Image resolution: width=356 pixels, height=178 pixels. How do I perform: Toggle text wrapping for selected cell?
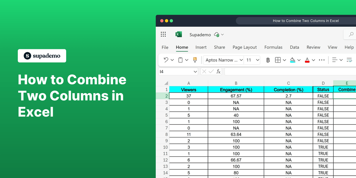coord(349,60)
